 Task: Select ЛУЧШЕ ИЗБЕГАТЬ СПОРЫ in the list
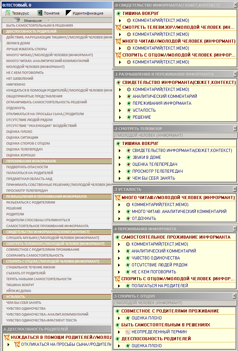pos(57,49)
